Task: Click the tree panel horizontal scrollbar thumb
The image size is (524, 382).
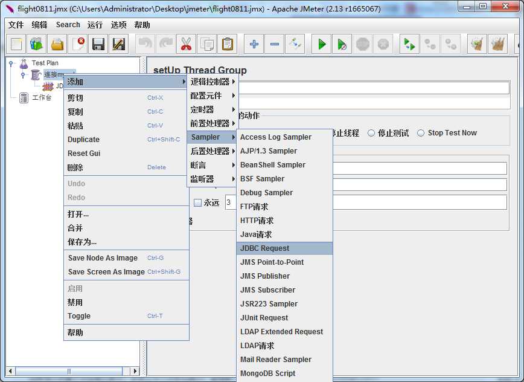Action: [x=69, y=371]
